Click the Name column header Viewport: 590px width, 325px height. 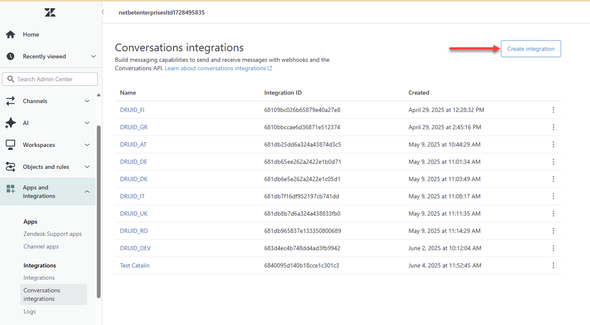[x=128, y=93]
